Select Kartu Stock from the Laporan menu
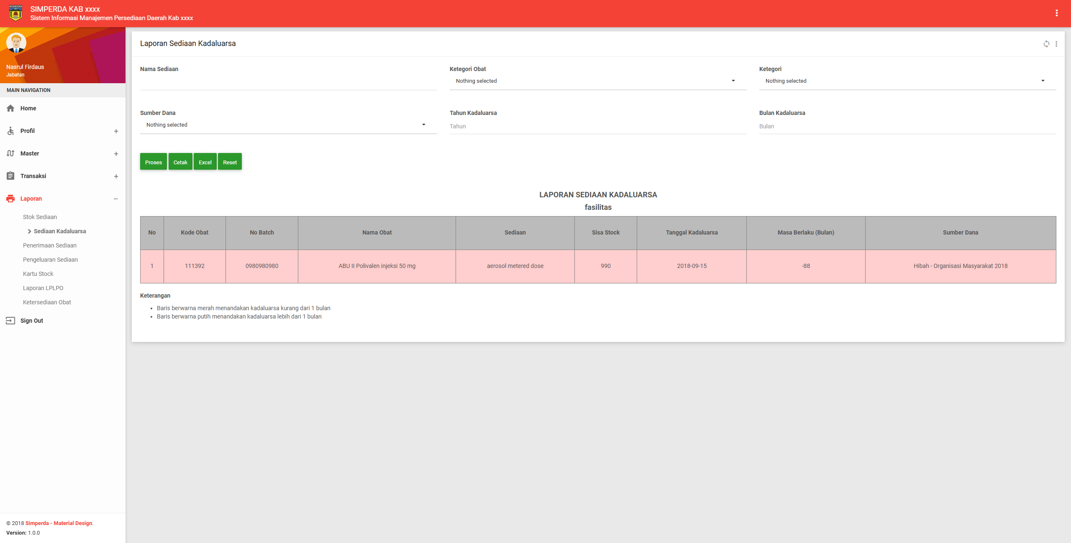The height and width of the screenshot is (543, 1071). [38, 274]
